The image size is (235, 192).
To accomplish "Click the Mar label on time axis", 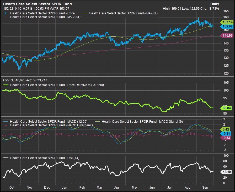I will coord(99,188).
